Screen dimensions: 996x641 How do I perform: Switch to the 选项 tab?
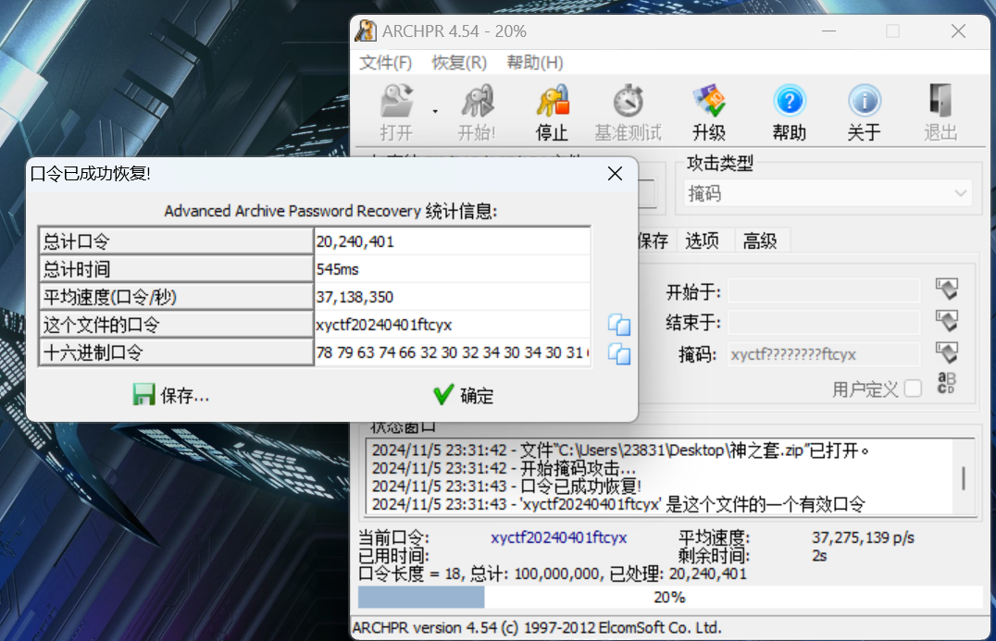702,240
